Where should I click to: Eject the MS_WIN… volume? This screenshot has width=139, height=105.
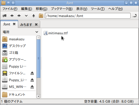pyautogui.click(x=32, y=87)
